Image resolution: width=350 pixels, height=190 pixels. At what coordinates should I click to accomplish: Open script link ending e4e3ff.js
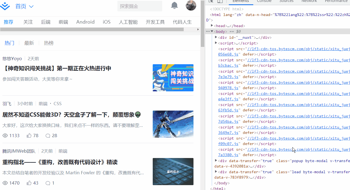(228, 99)
